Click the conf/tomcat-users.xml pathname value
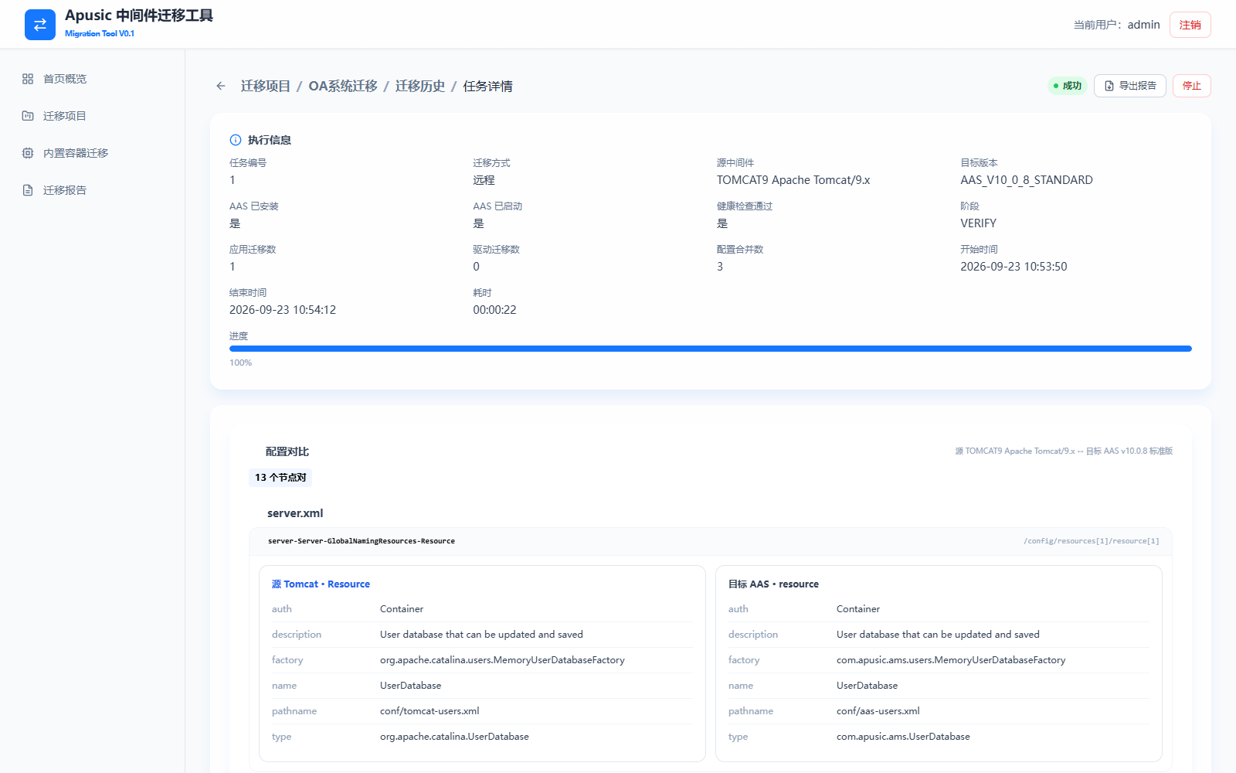1236x773 pixels. tap(430, 711)
